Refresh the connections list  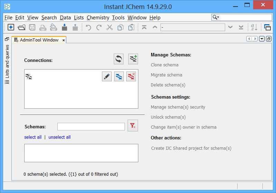(119, 59)
